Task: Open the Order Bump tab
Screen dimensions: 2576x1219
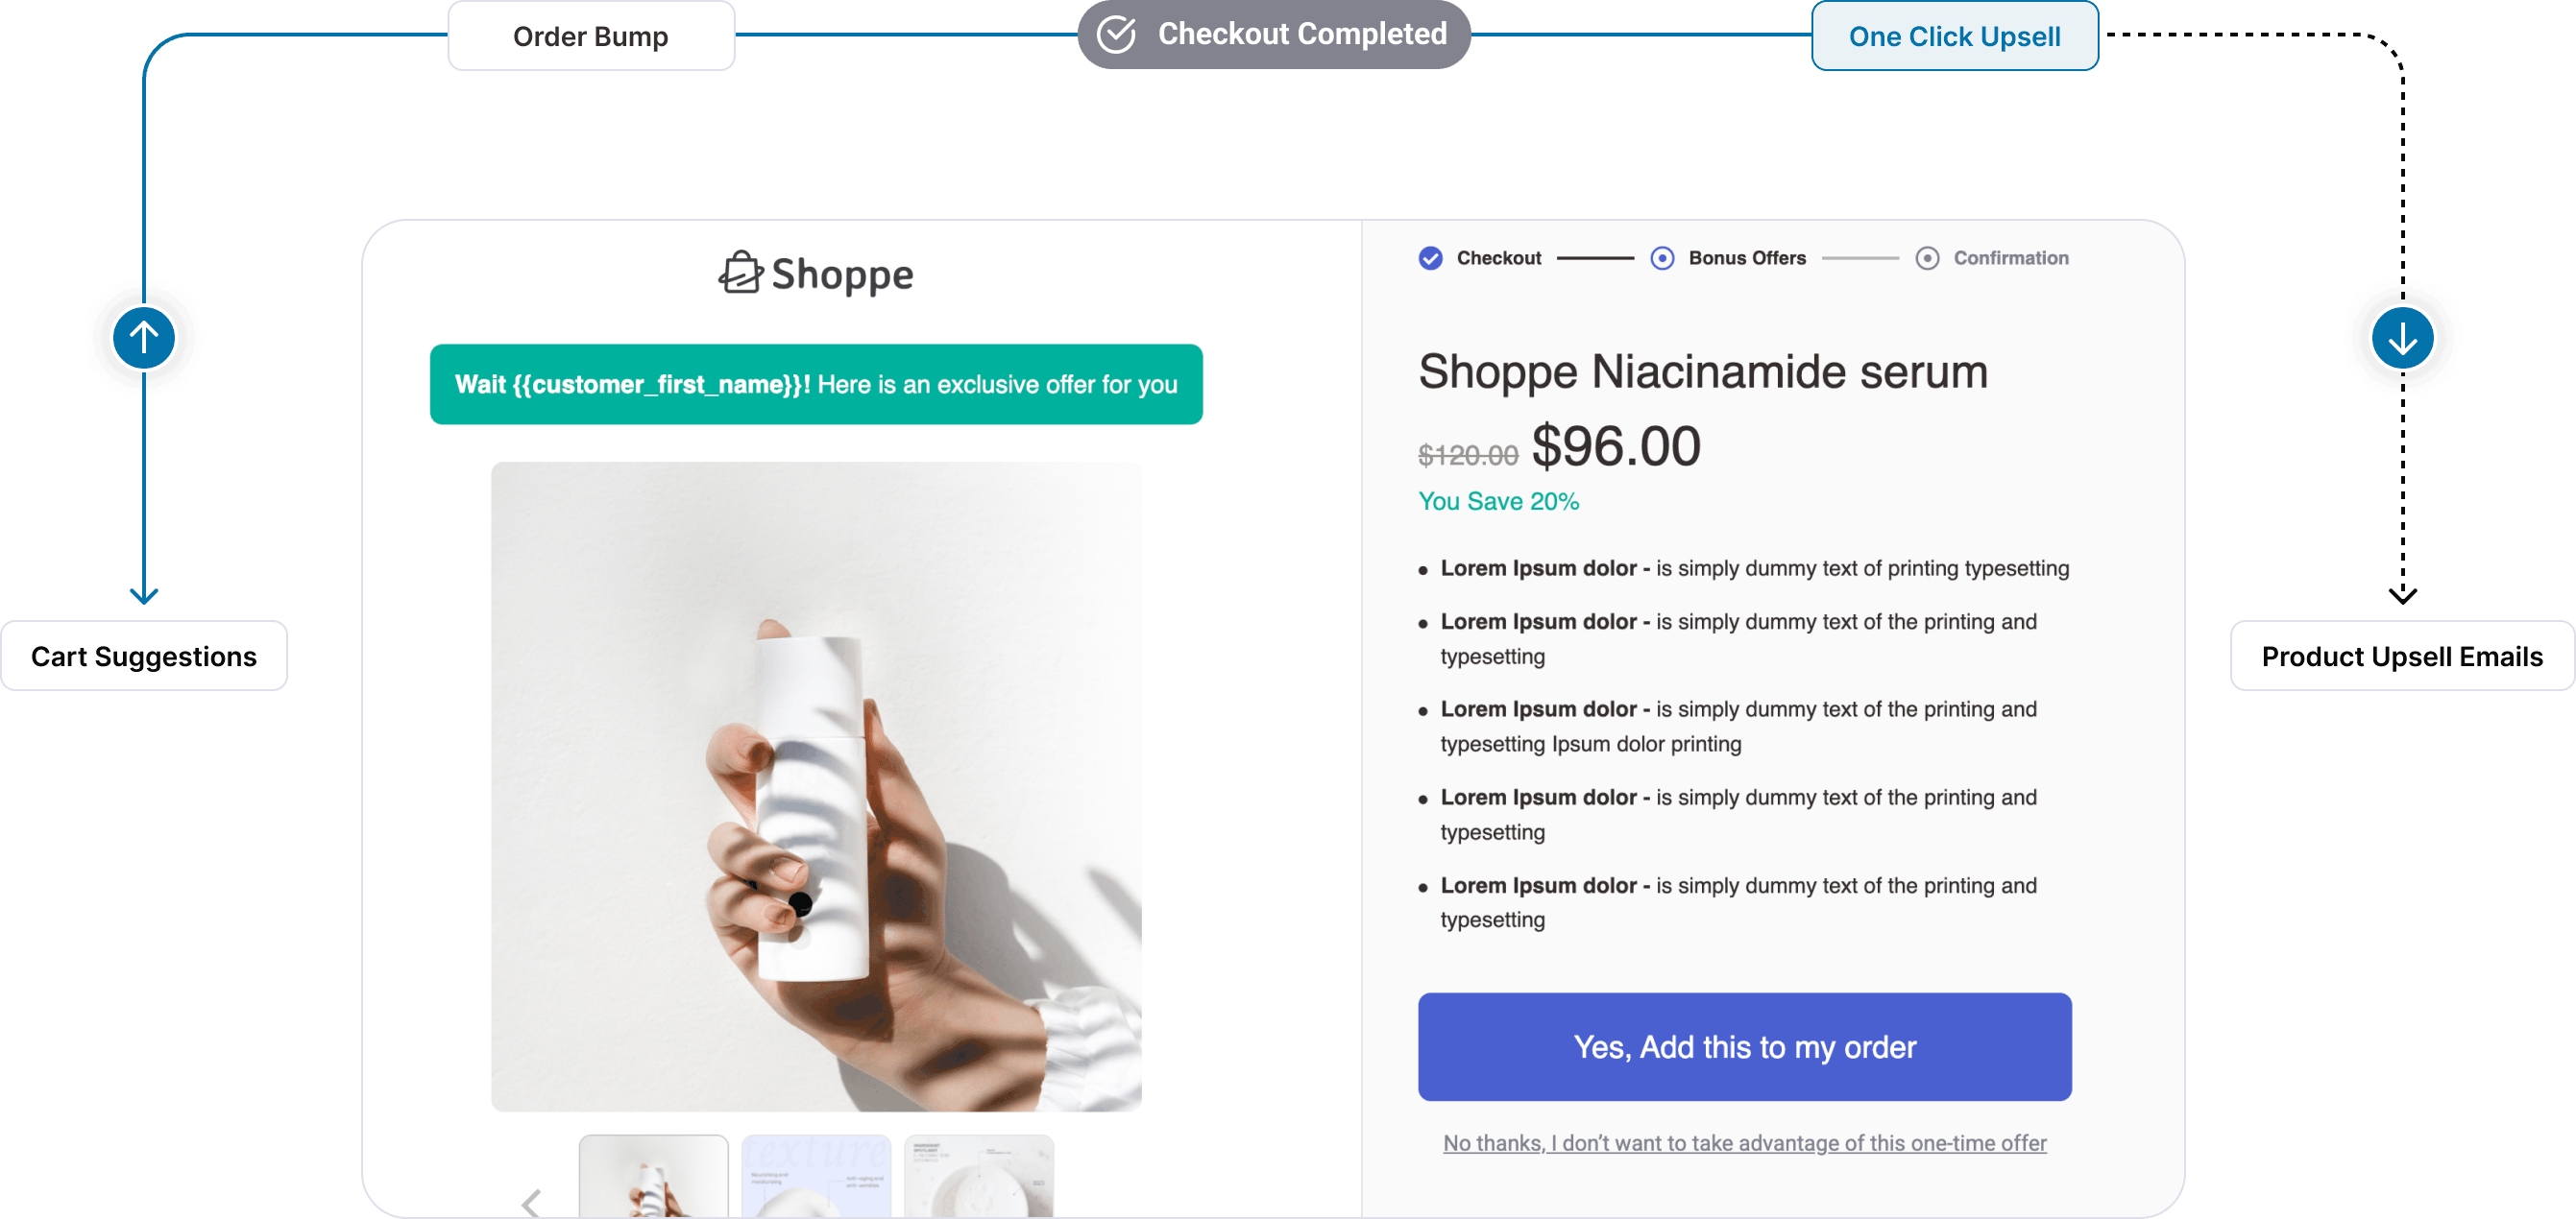Action: tap(591, 36)
